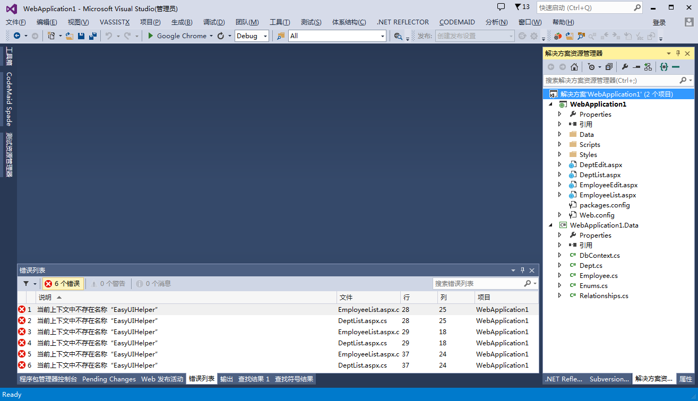Expand the DbContext.cs node
Screen dimensions: 698x401
click(559, 255)
